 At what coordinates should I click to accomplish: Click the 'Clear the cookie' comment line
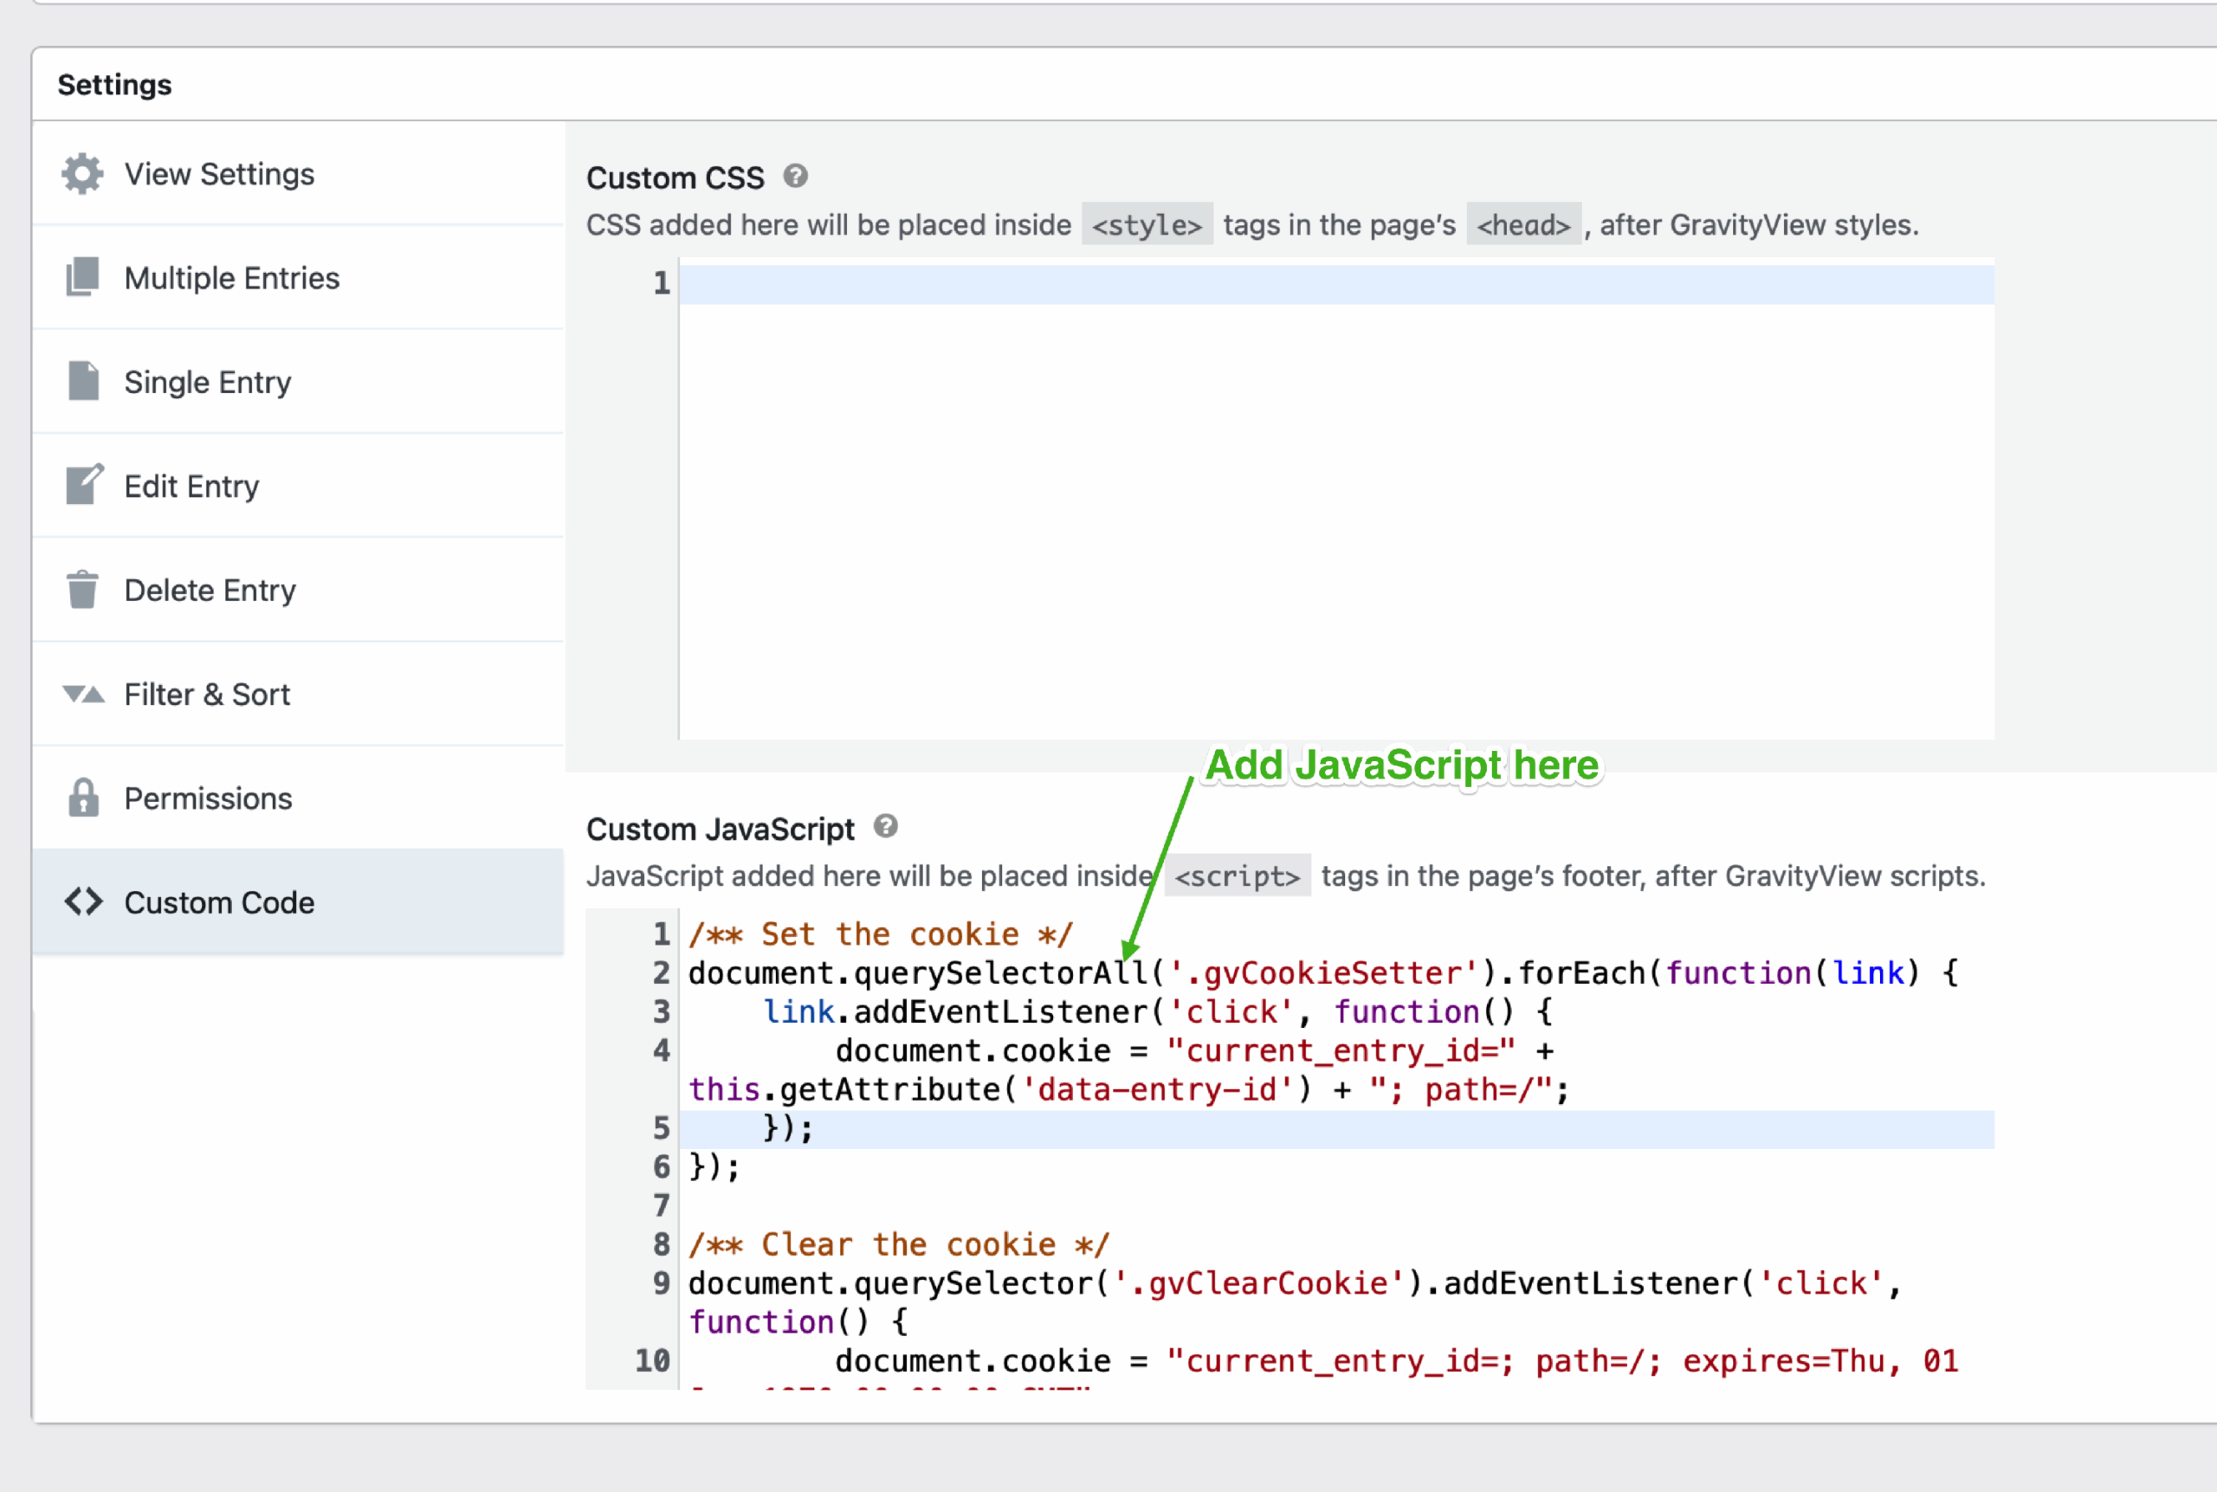(x=899, y=1244)
